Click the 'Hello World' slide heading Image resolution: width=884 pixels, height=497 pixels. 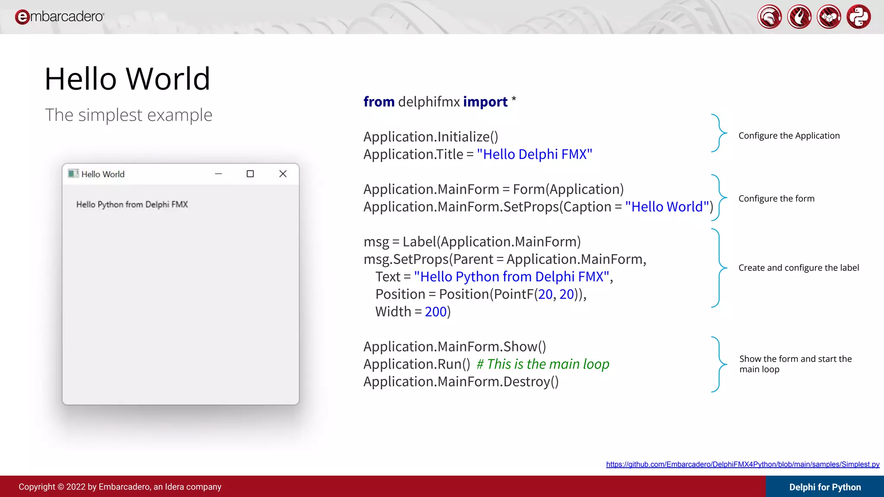click(x=127, y=79)
